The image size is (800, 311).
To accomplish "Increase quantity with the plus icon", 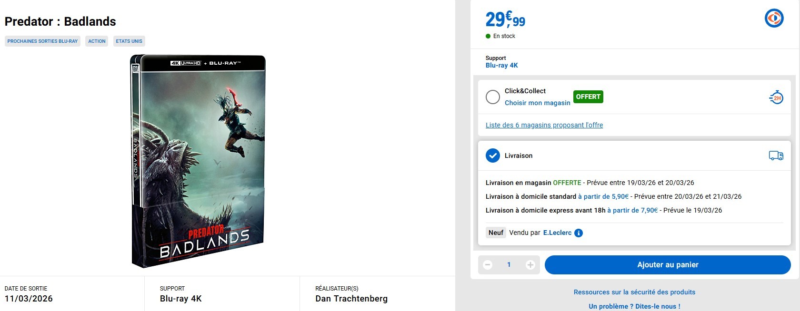I will coord(530,265).
